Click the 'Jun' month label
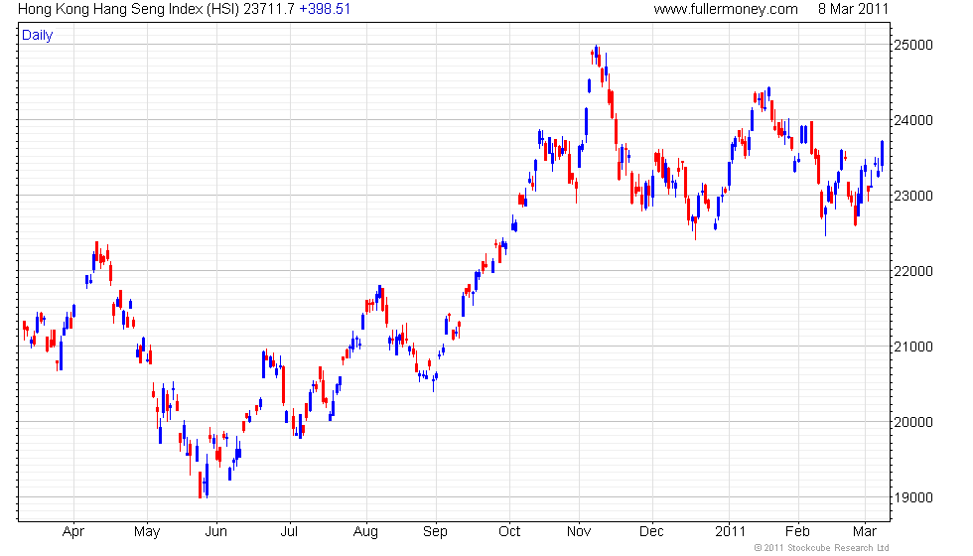Viewport: 973px width, 556px height. 216,532
